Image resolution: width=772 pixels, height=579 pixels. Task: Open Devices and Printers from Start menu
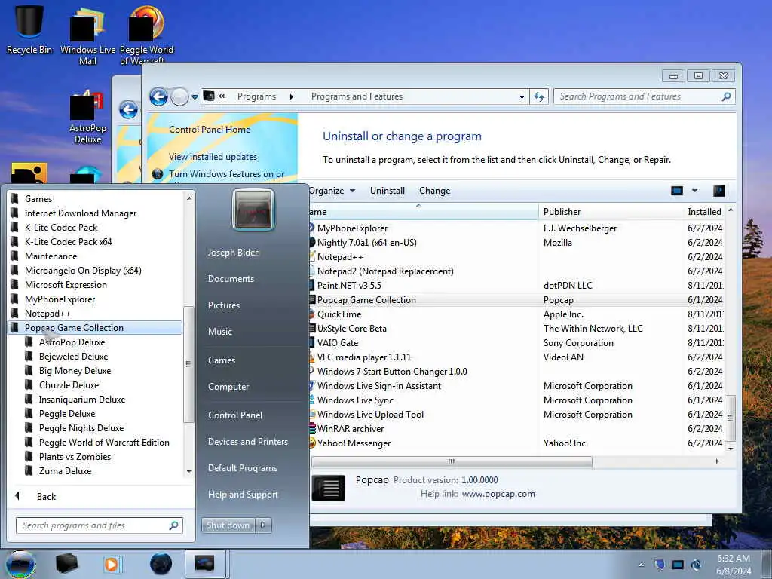click(248, 442)
